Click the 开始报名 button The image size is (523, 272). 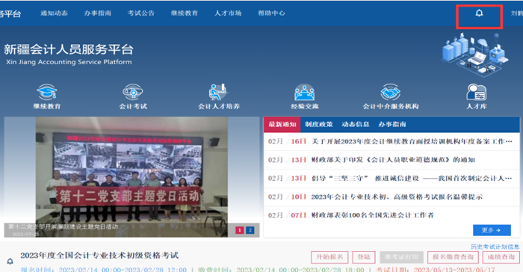[x=329, y=257]
